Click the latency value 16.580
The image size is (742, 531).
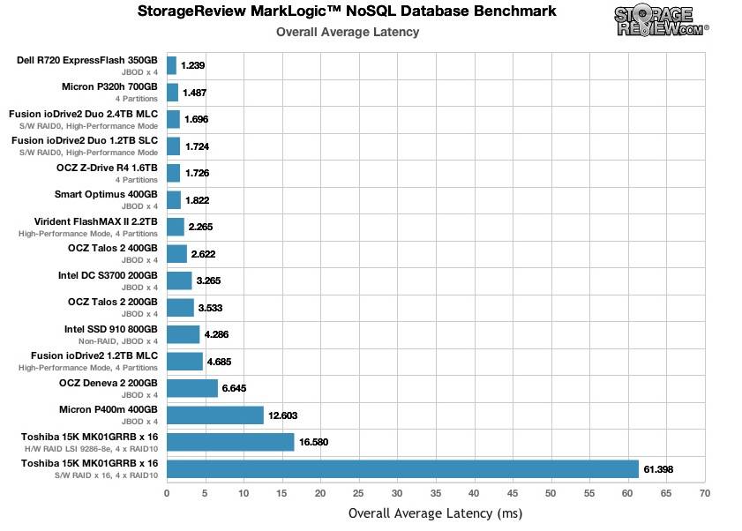point(314,442)
